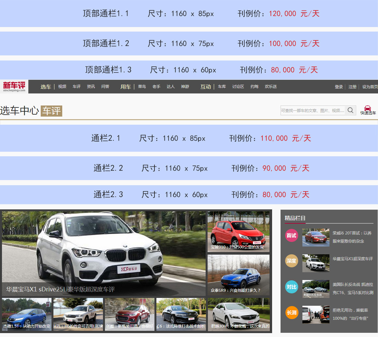Open the 创酷 red SUV thumbnail
The width and height of the screenshot is (378, 337).
(x=130, y=314)
